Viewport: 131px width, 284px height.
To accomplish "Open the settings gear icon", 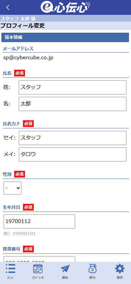I will pyautogui.click(x=120, y=269).
